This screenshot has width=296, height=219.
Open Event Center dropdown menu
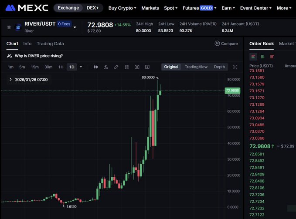[256, 8]
